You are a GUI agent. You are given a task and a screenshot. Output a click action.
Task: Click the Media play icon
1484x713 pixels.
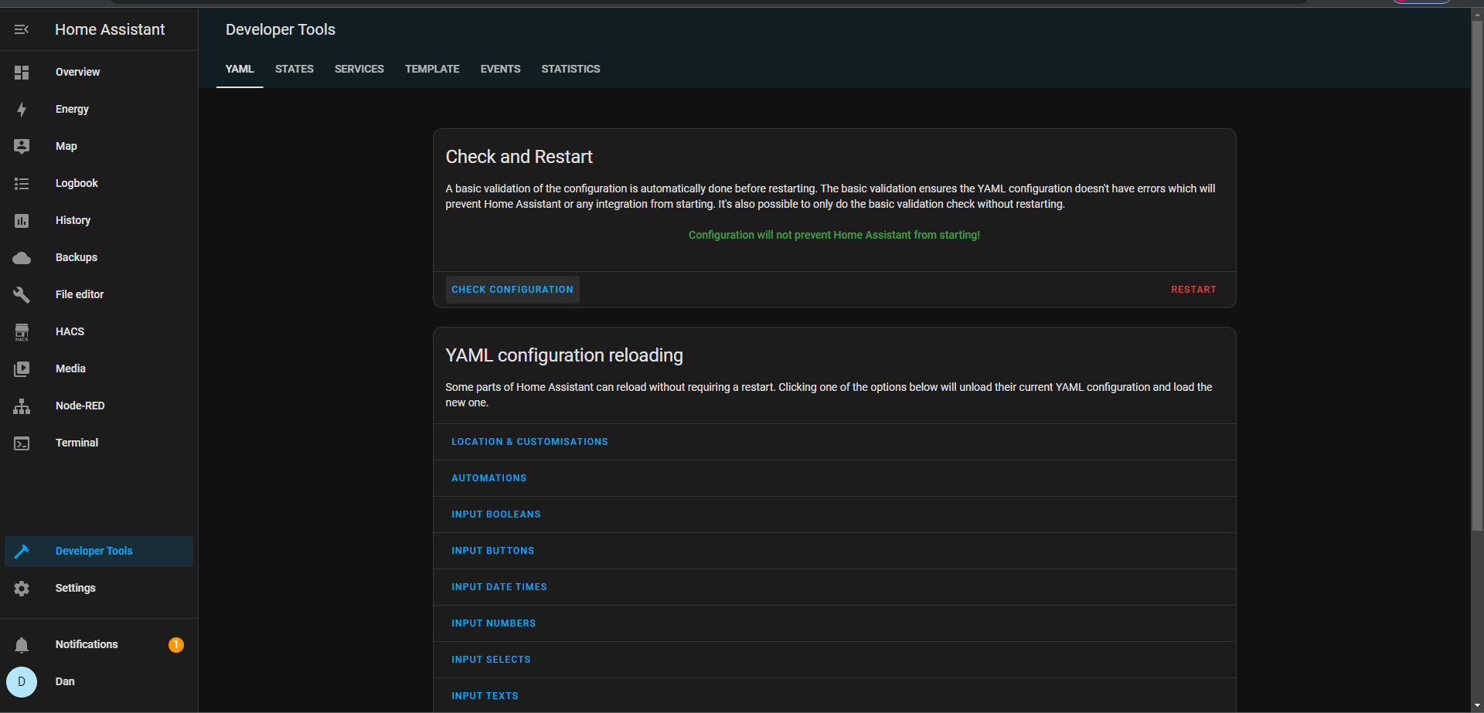pyautogui.click(x=22, y=368)
